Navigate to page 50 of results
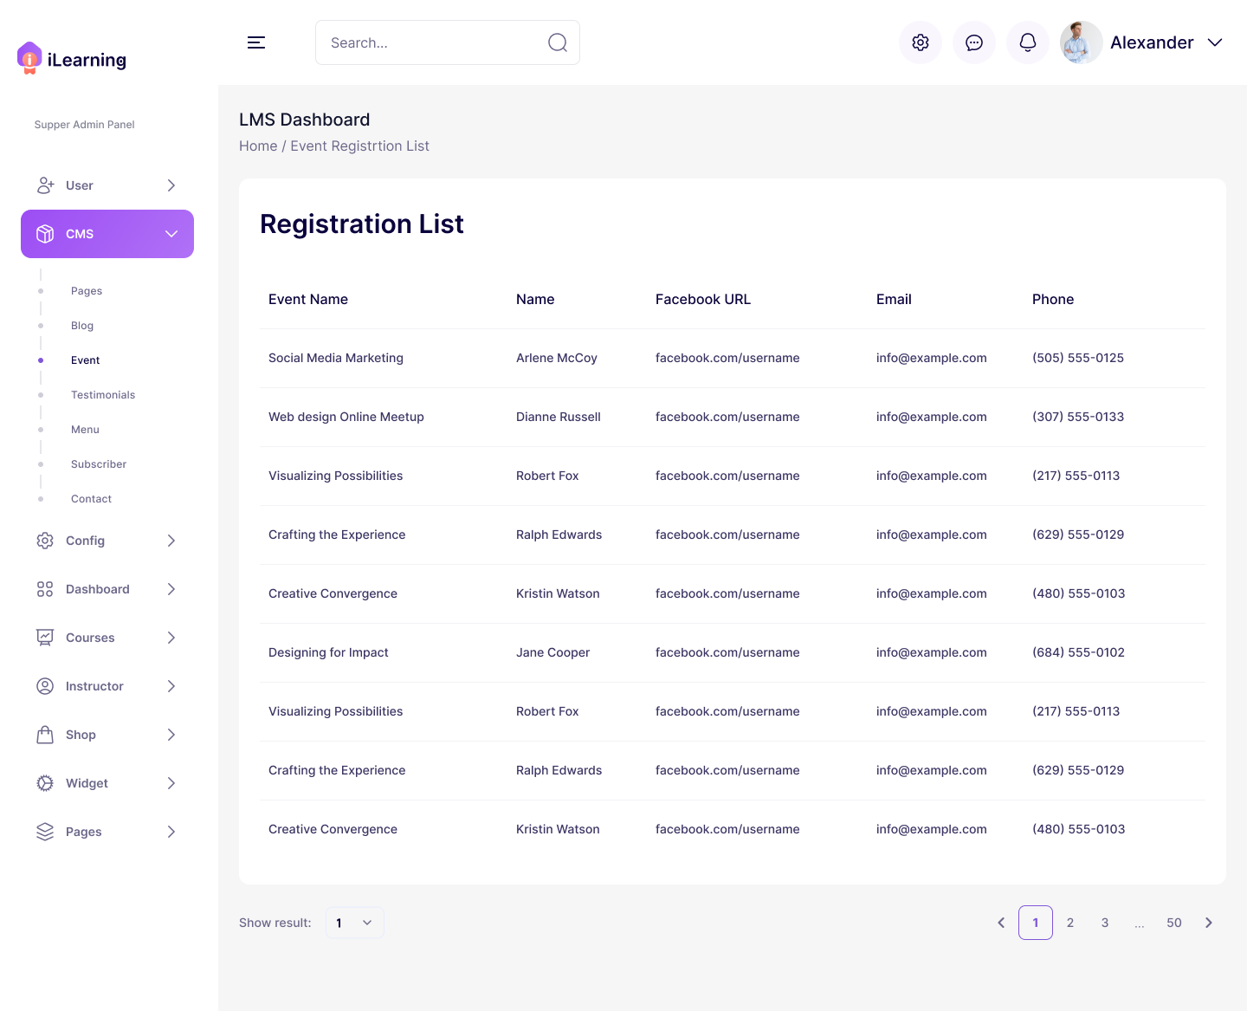1247x1011 pixels. tap(1174, 923)
